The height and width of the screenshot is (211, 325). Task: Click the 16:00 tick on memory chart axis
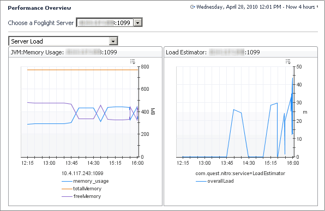(x=137, y=163)
